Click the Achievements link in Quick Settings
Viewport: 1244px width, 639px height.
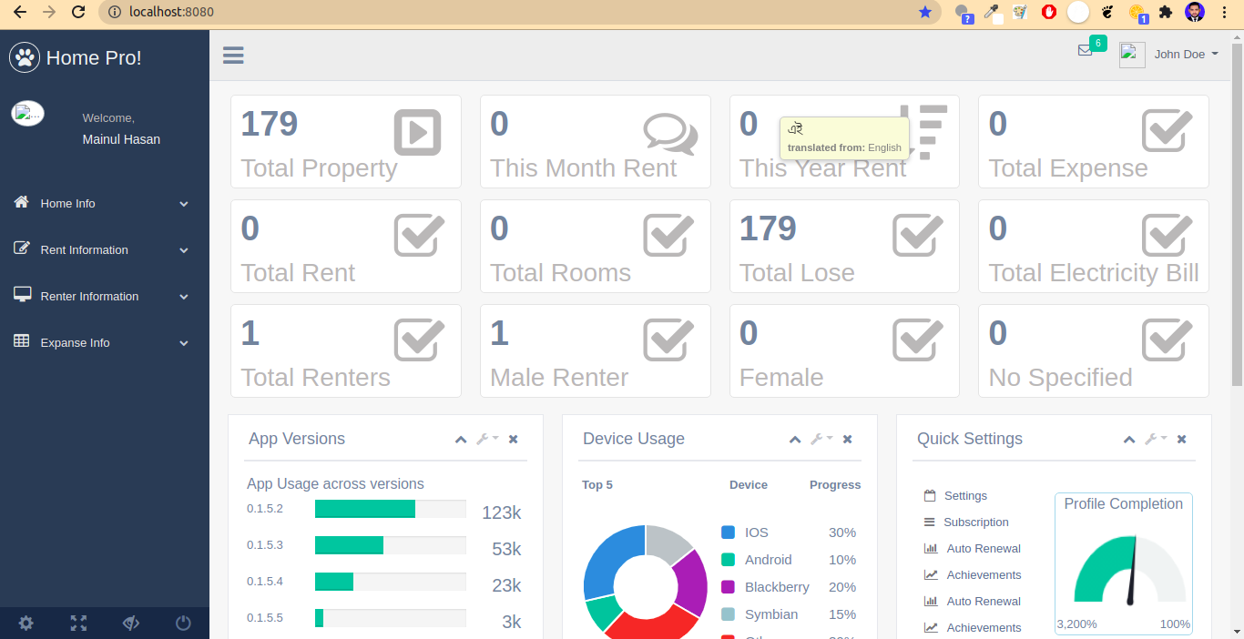pos(983,574)
